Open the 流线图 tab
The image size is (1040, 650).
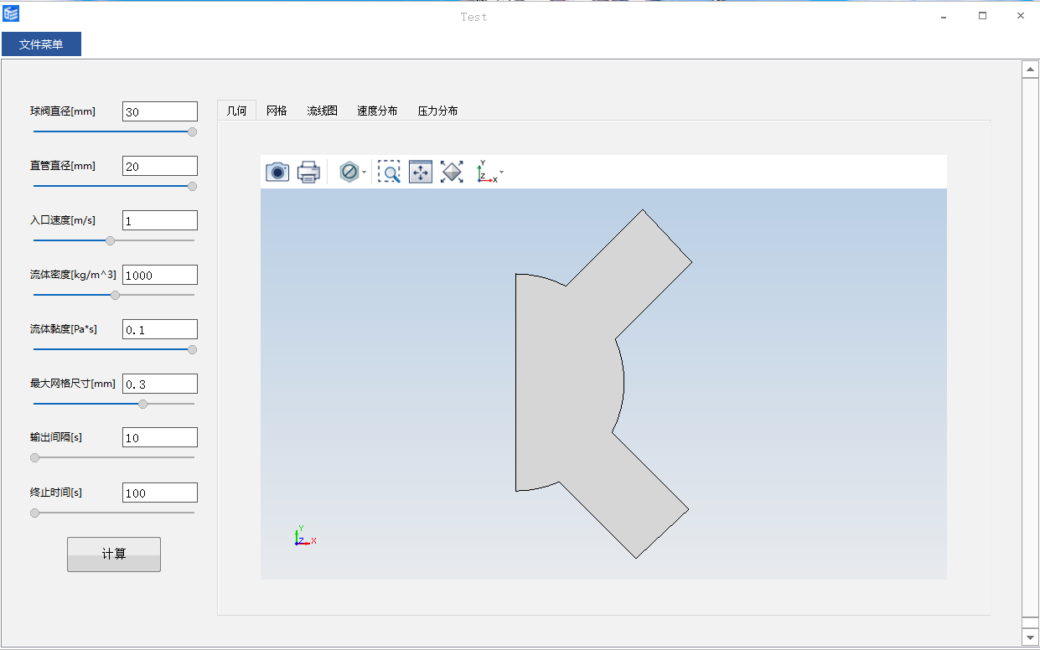322,111
